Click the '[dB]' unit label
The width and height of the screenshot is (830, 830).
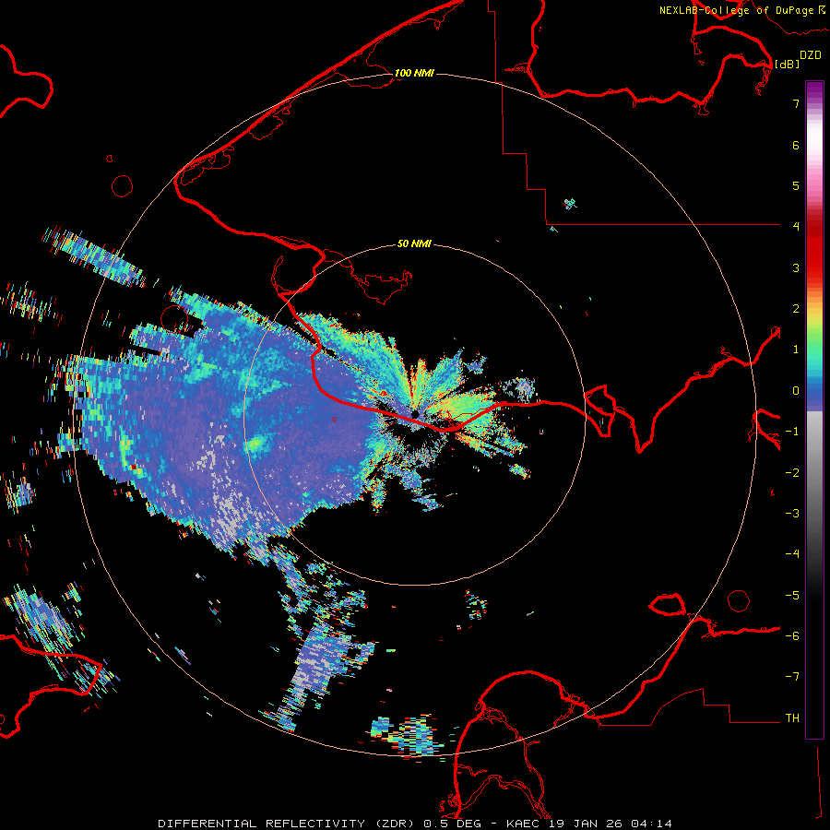[x=787, y=64]
